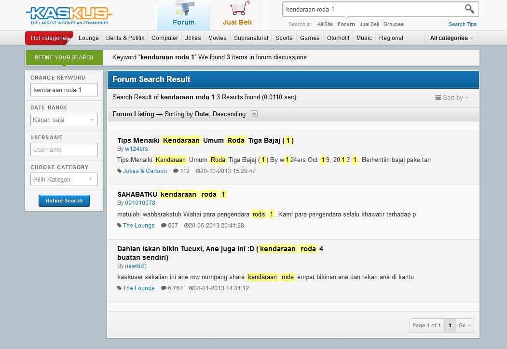Click the clock icon beside 04-01-2013
Image resolution: width=507 pixels, height=349 pixels.
pos(191,288)
